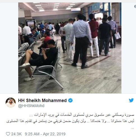
Task: Open Sheikh Mohammed's profile avatar
Action: tap(11, 102)
